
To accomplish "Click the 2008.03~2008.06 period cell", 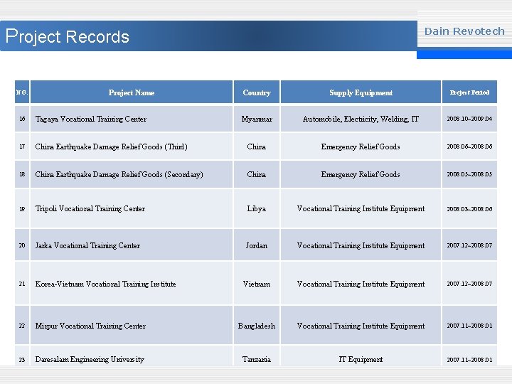I will [469, 209].
